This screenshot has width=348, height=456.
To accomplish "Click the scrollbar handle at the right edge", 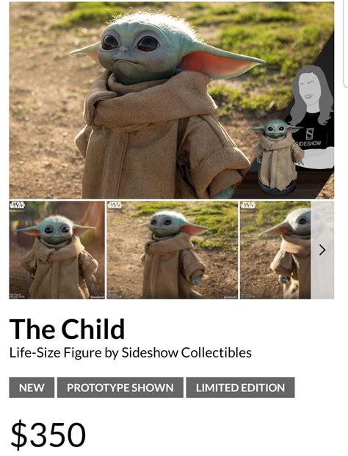I will tap(346, 43).
